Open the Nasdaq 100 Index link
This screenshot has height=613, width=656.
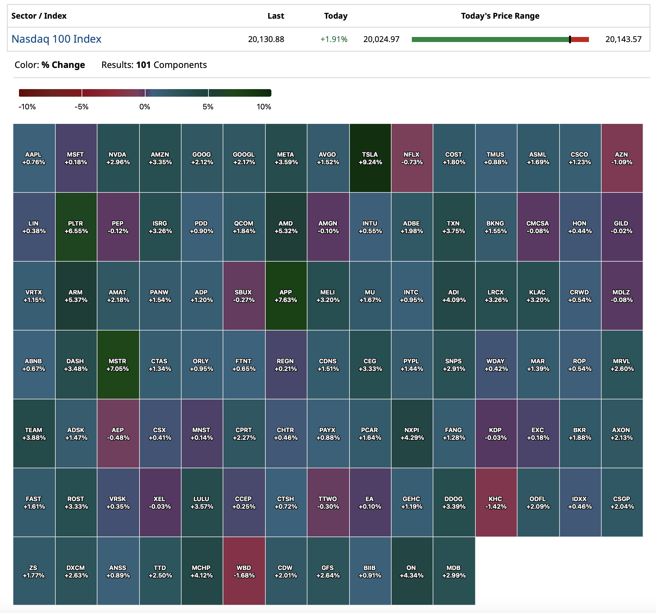coord(56,39)
